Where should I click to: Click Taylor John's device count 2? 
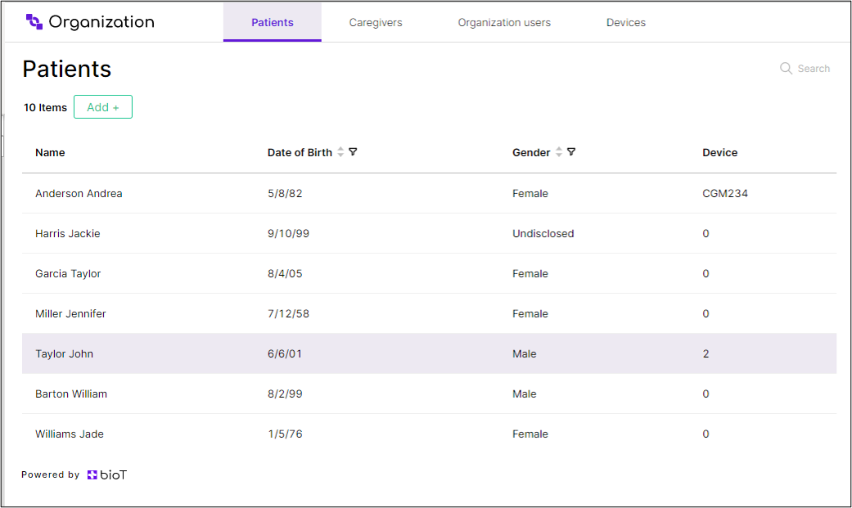tap(705, 353)
